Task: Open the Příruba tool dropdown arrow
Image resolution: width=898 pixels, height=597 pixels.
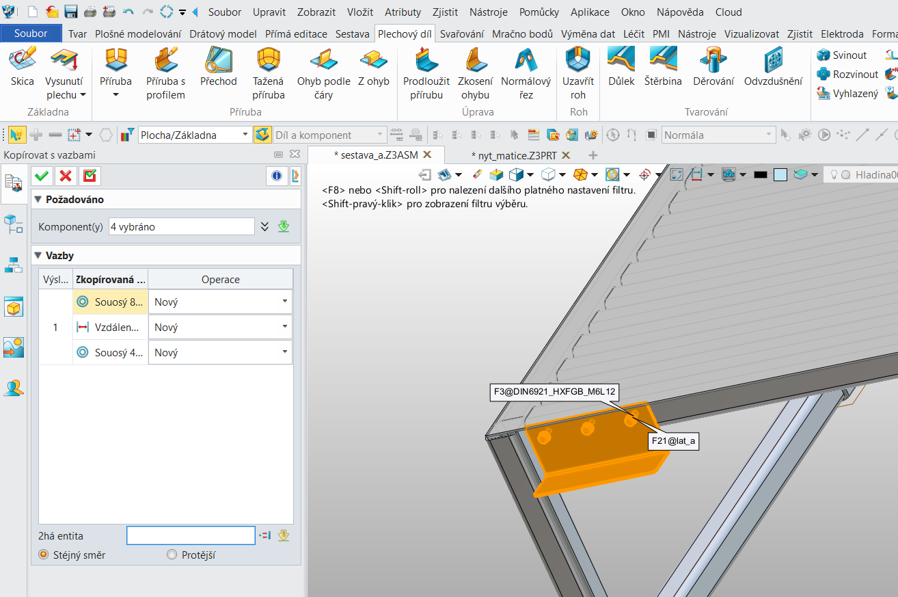Action: coord(115,95)
